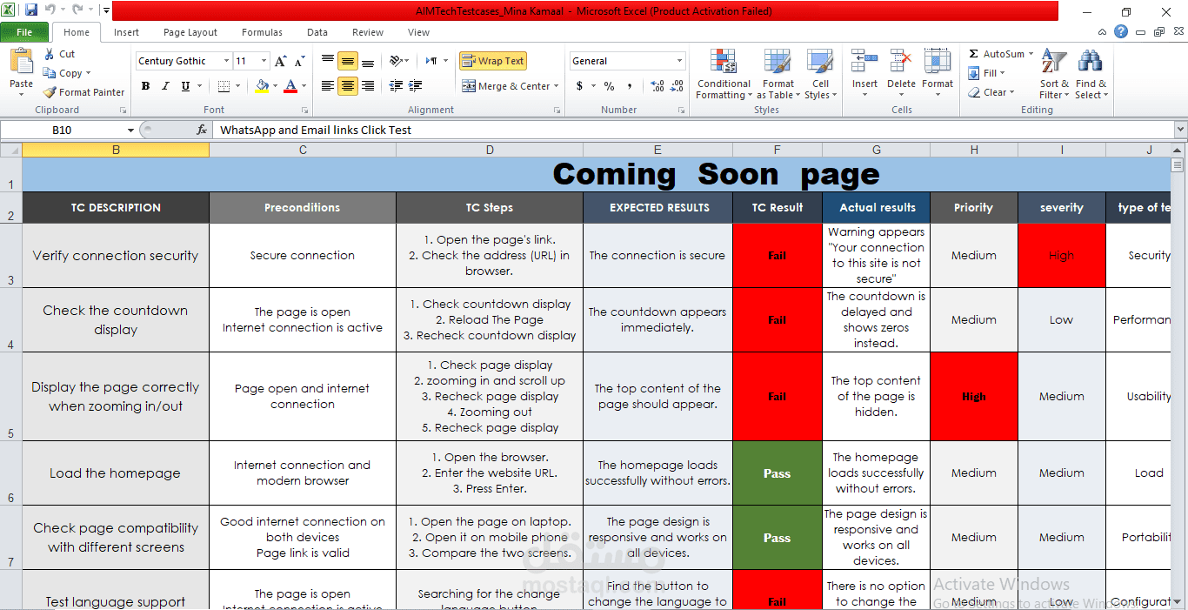Viewport: 1188px width, 610px height.
Task: Decrease the indent
Action: point(397,86)
